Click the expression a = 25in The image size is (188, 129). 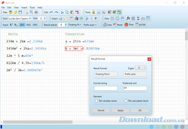(73, 41)
